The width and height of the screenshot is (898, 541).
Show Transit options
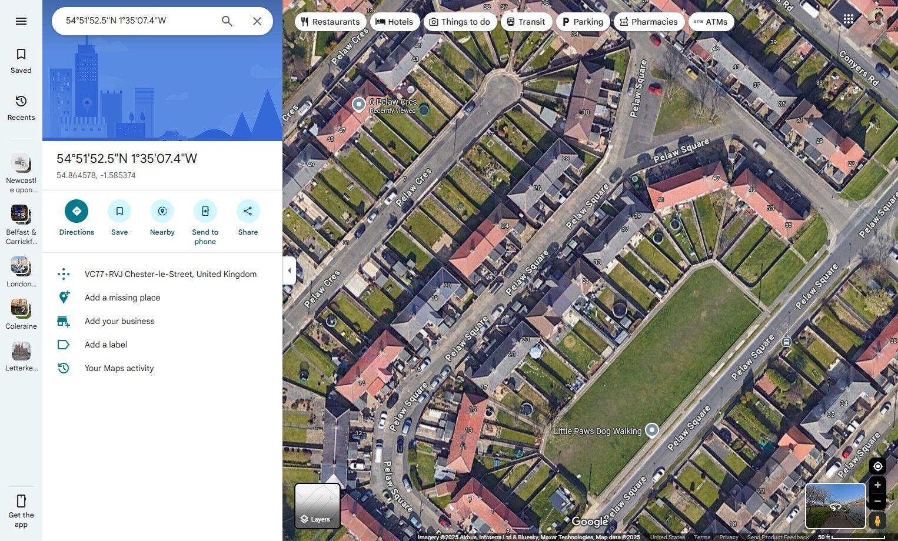pyautogui.click(x=526, y=22)
